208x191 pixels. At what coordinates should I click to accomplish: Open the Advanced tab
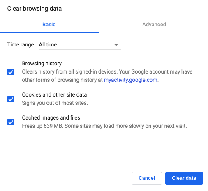(154, 25)
